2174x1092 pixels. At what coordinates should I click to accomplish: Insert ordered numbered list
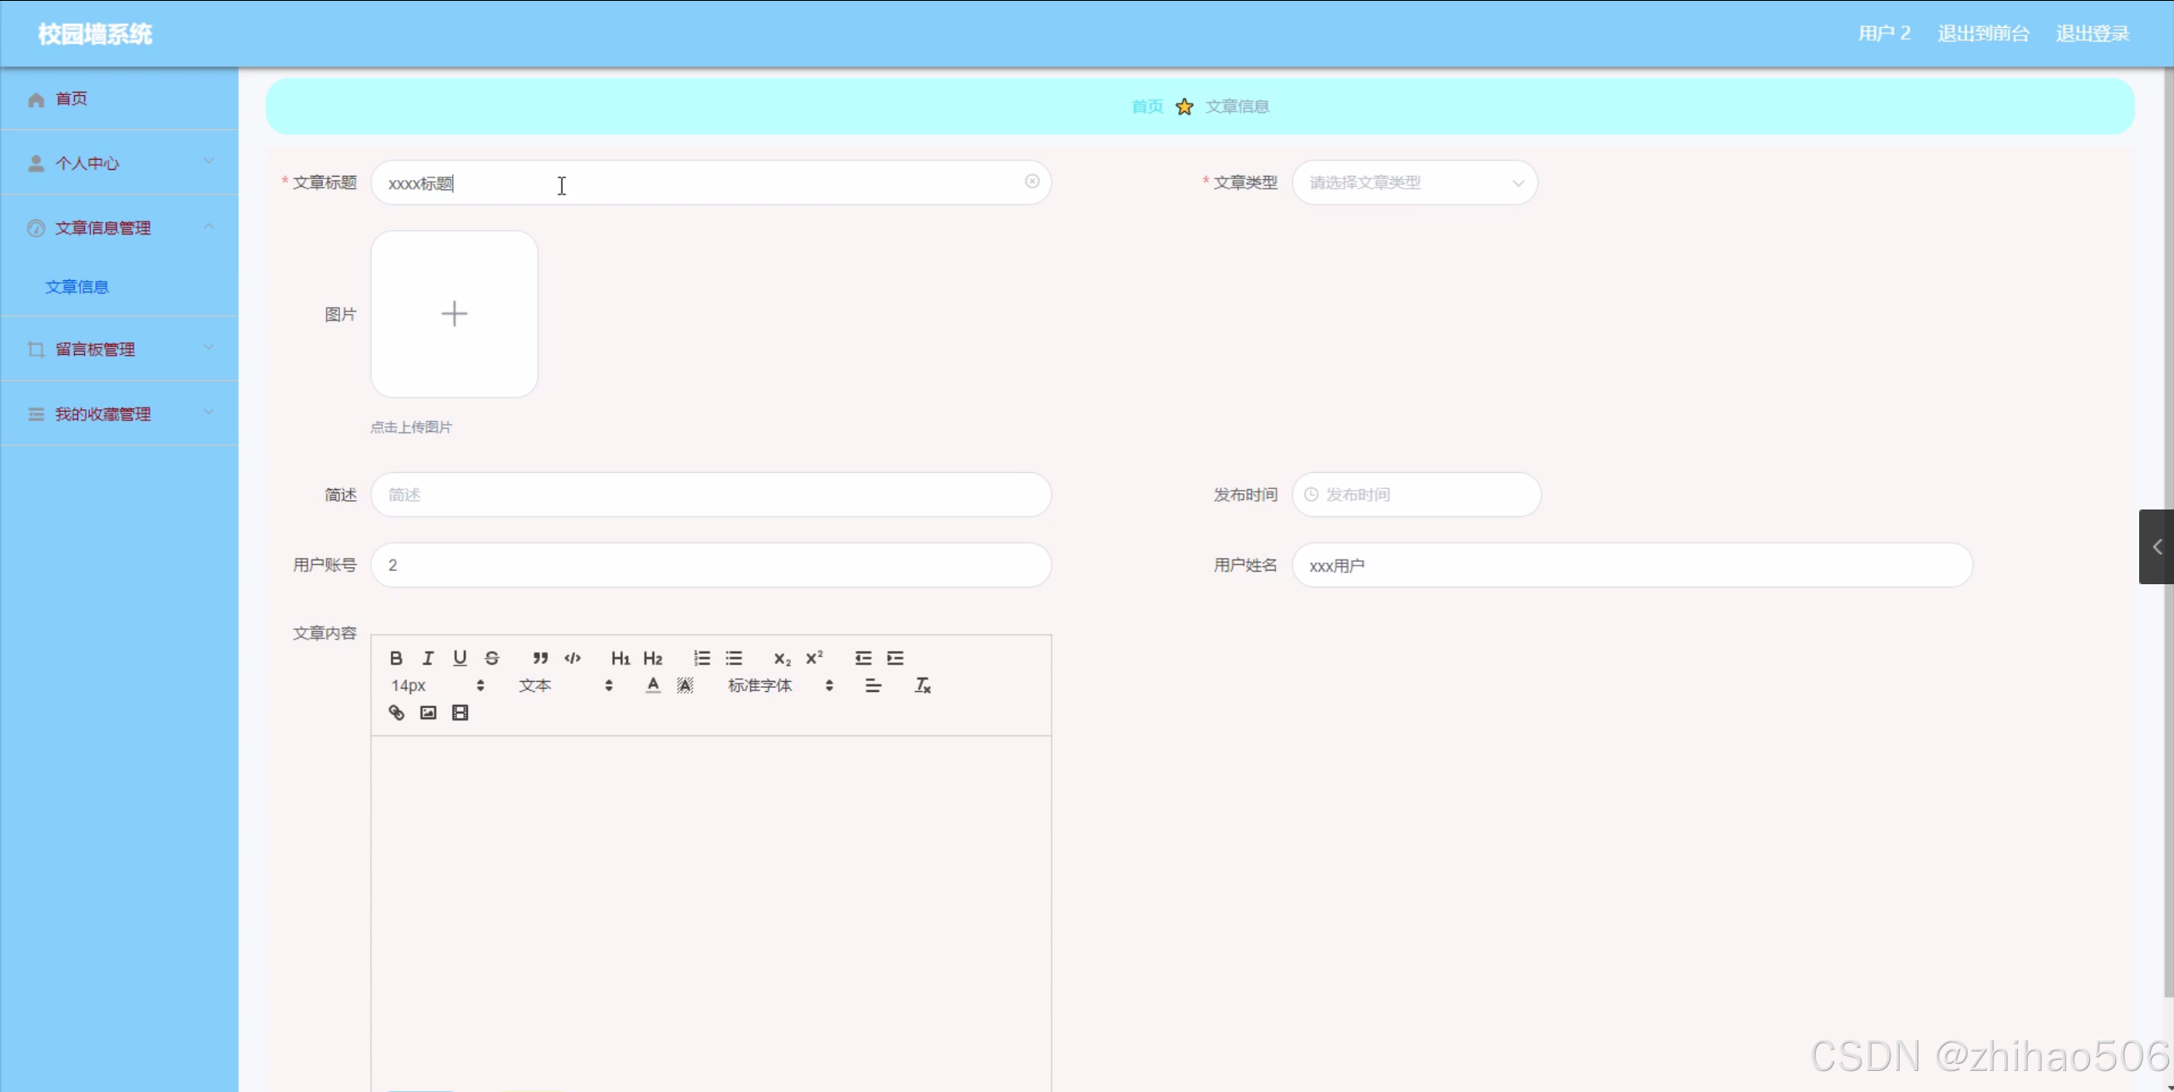pyautogui.click(x=702, y=658)
